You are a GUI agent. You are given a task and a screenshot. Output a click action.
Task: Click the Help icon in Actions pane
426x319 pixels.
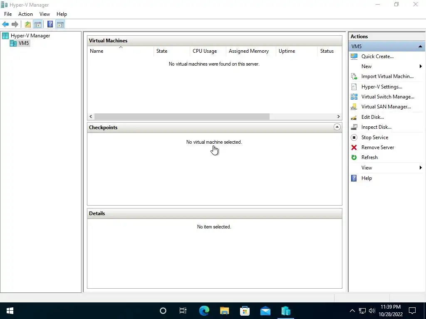(x=354, y=178)
